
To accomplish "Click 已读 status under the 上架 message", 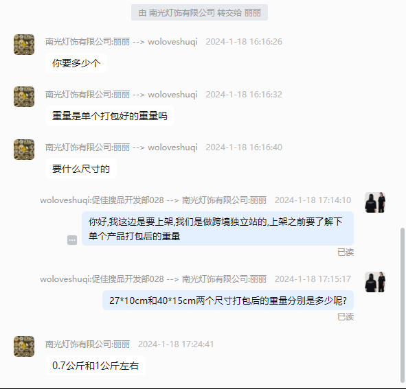I will coord(346,252).
